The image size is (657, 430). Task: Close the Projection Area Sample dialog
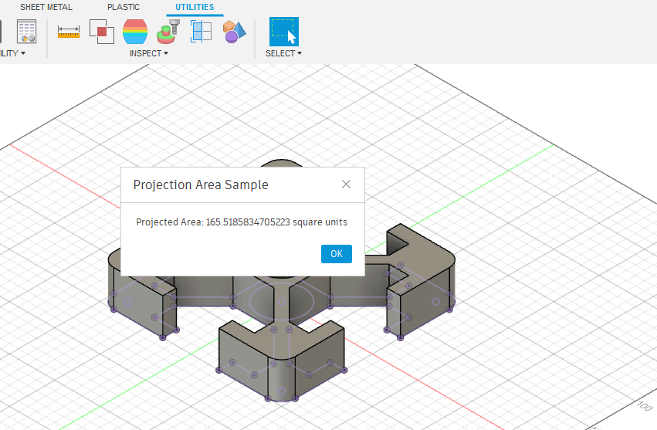346,185
